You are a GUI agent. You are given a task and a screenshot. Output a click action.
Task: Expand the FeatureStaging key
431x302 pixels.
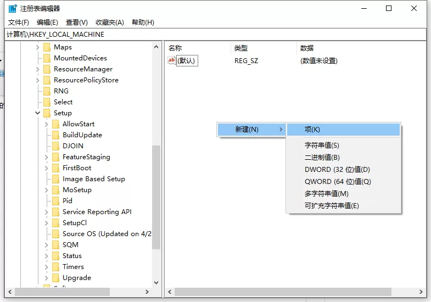point(47,157)
